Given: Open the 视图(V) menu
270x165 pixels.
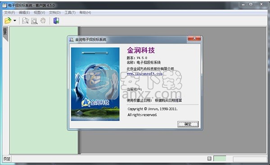Looking at the screenshot, I should (x=39, y=13).
